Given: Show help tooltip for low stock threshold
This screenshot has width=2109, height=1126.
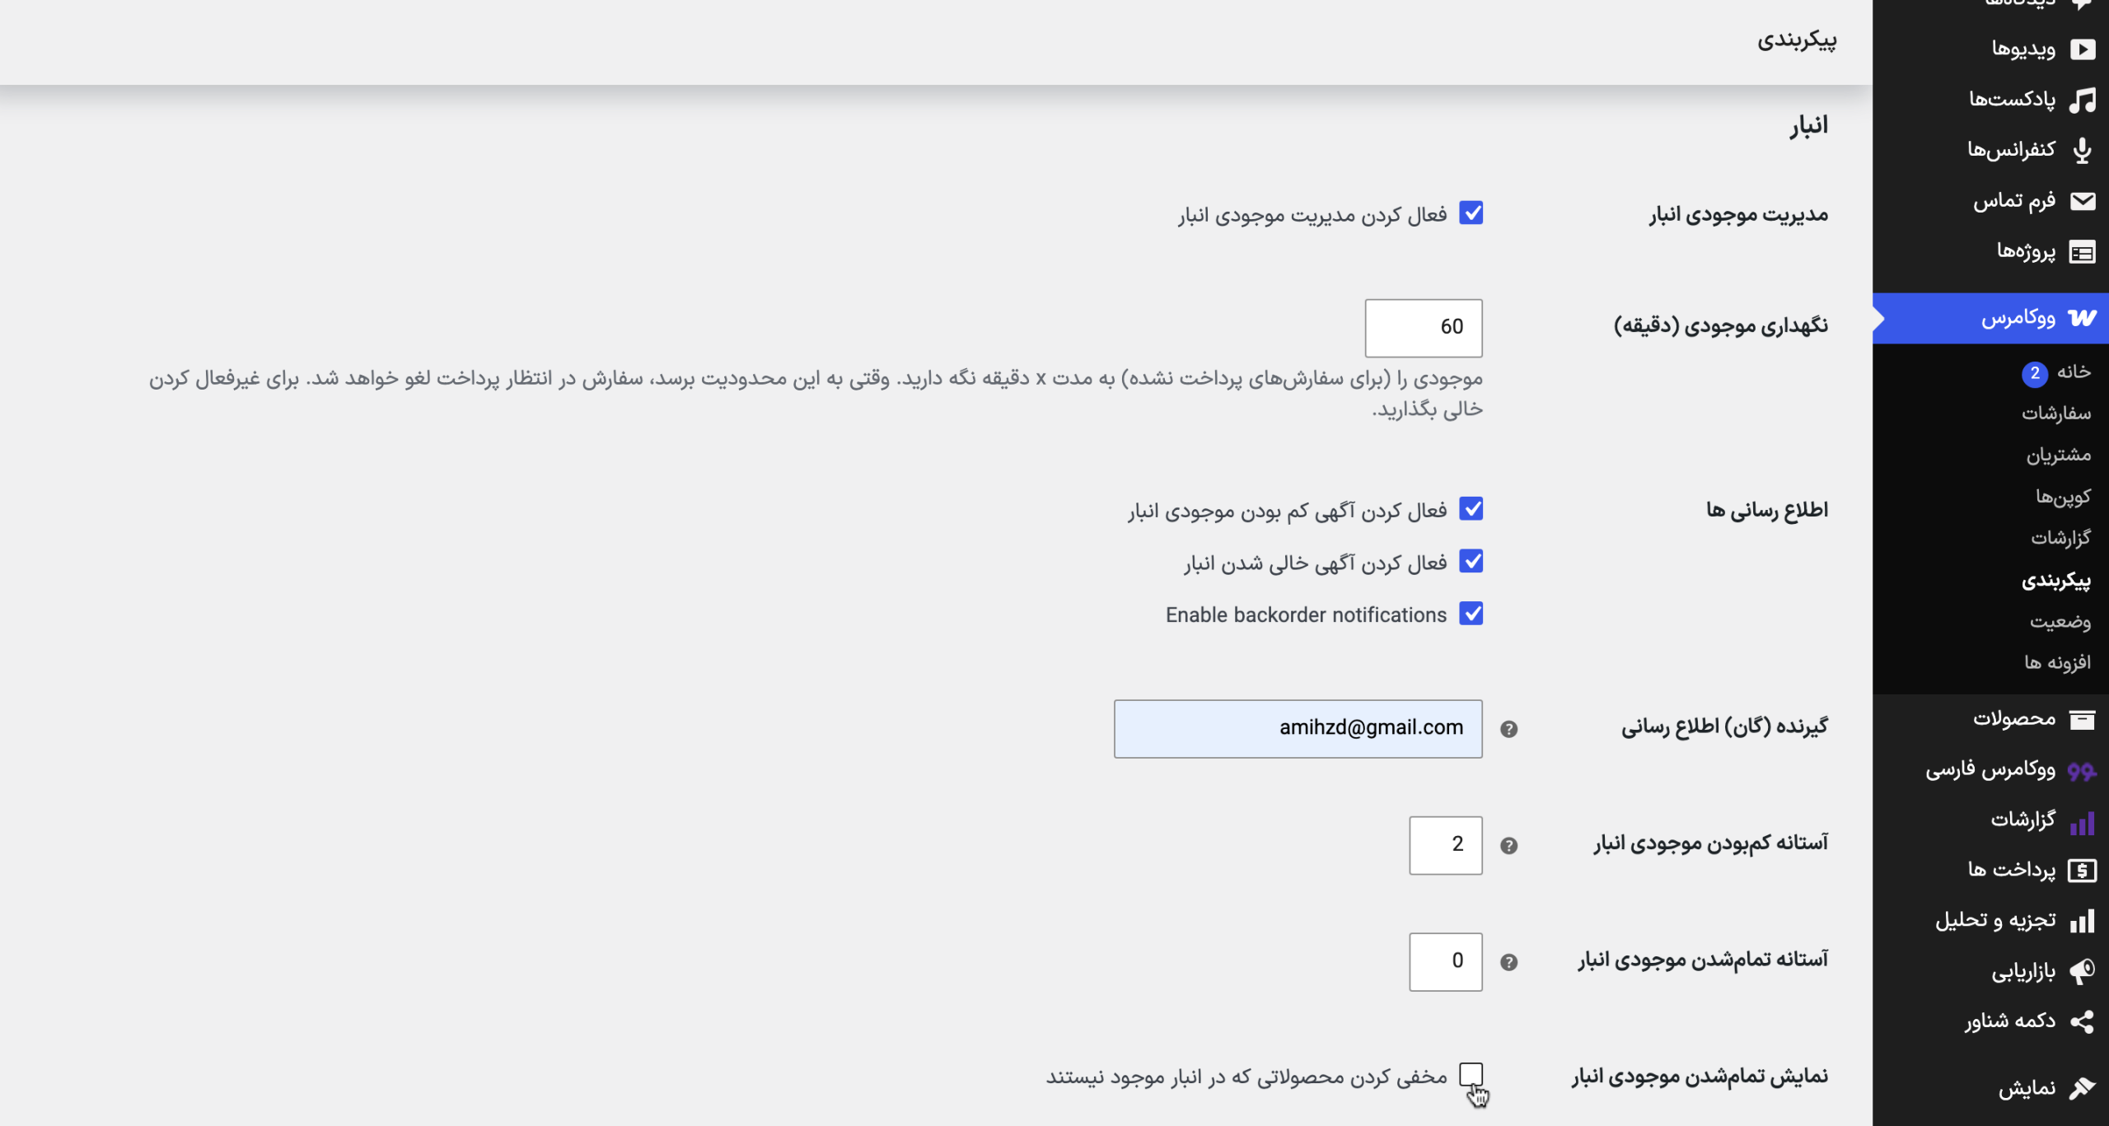Looking at the screenshot, I should pyautogui.click(x=1508, y=846).
